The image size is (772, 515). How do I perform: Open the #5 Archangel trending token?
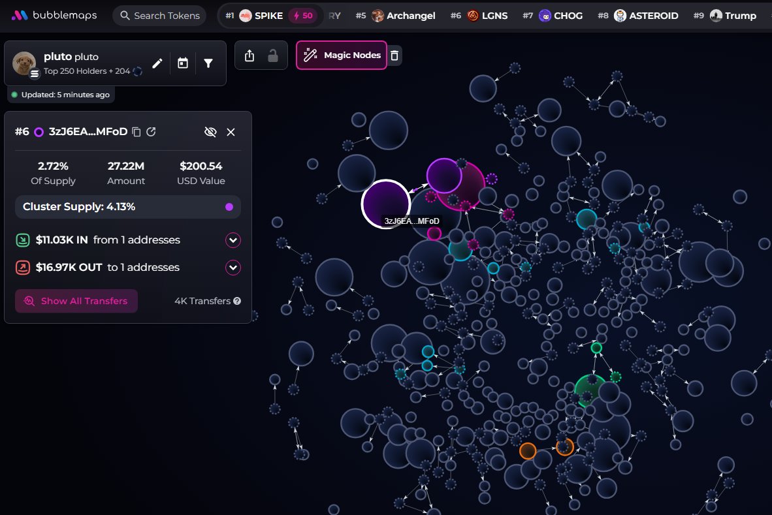(x=395, y=16)
